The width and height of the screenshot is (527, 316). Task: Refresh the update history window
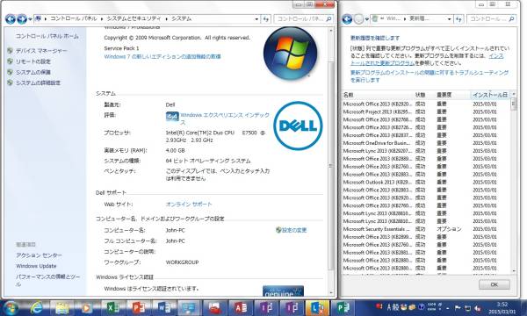coord(458,19)
